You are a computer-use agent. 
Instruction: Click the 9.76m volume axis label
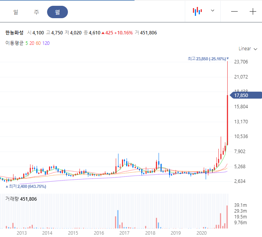(x=240, y=223)
